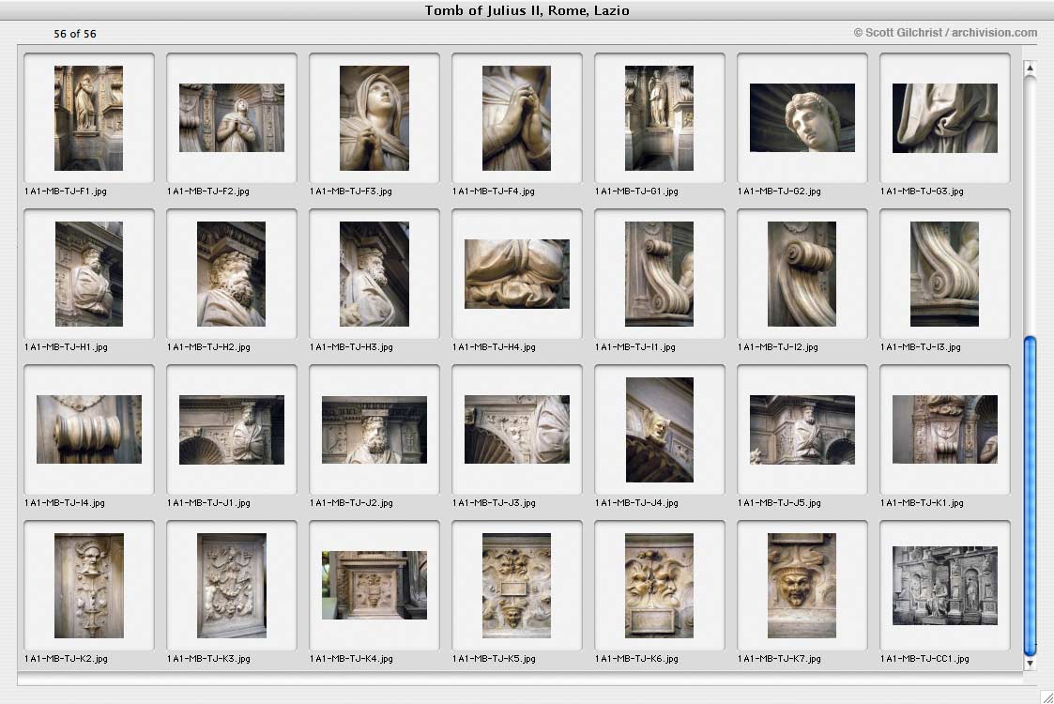1054x704 pixels.
Task: Click the scrollbar up arrow
Action: coord(1030,68)
